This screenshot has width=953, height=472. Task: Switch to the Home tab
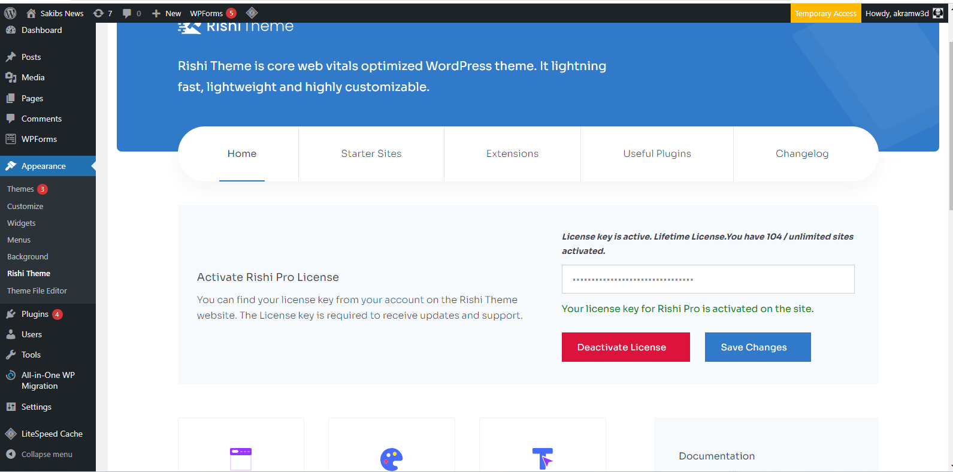click(242, 154)
